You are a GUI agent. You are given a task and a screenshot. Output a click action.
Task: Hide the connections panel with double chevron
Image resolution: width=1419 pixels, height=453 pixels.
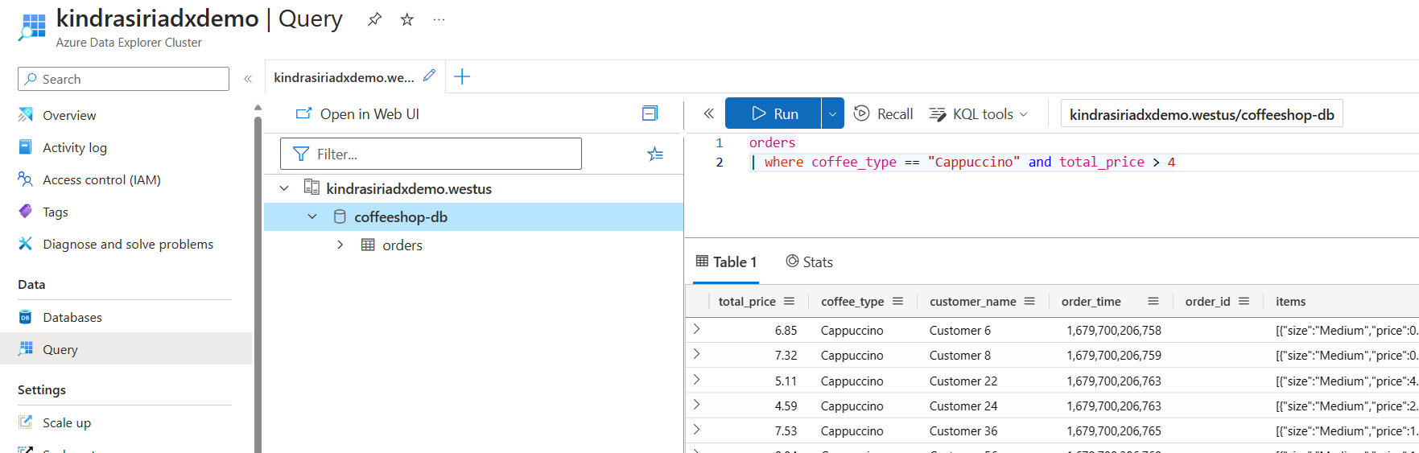tap(708, 113)
